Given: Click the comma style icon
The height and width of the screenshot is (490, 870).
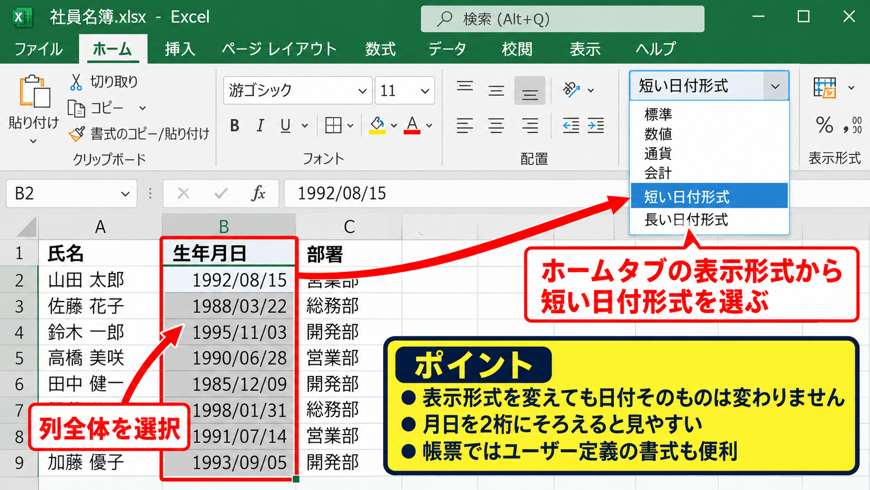Looking at the screenshot, I should (x=846, y=129).
